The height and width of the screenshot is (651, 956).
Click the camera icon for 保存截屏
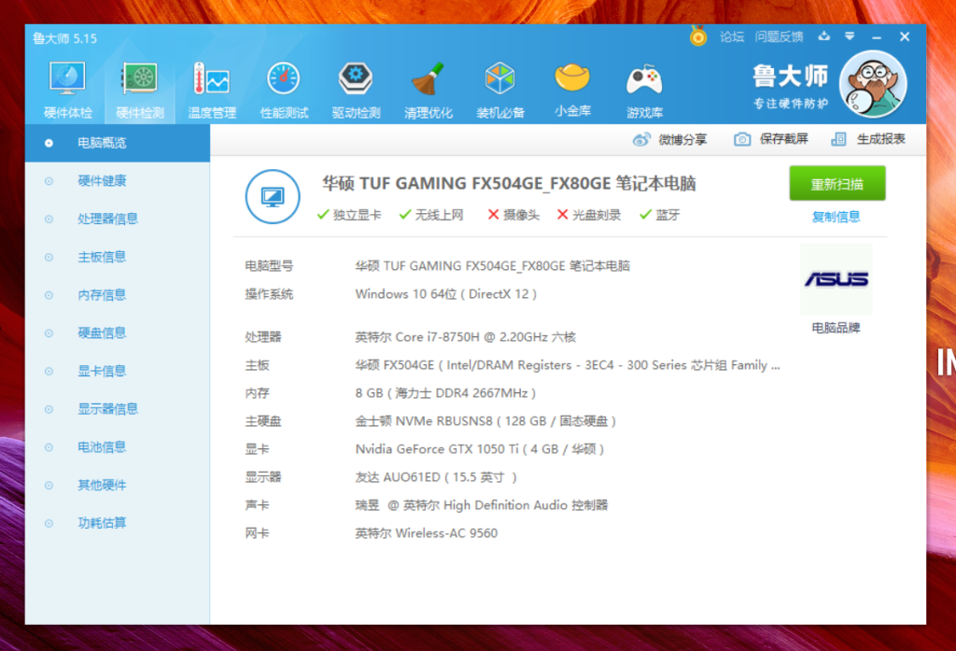coord(742,139)
